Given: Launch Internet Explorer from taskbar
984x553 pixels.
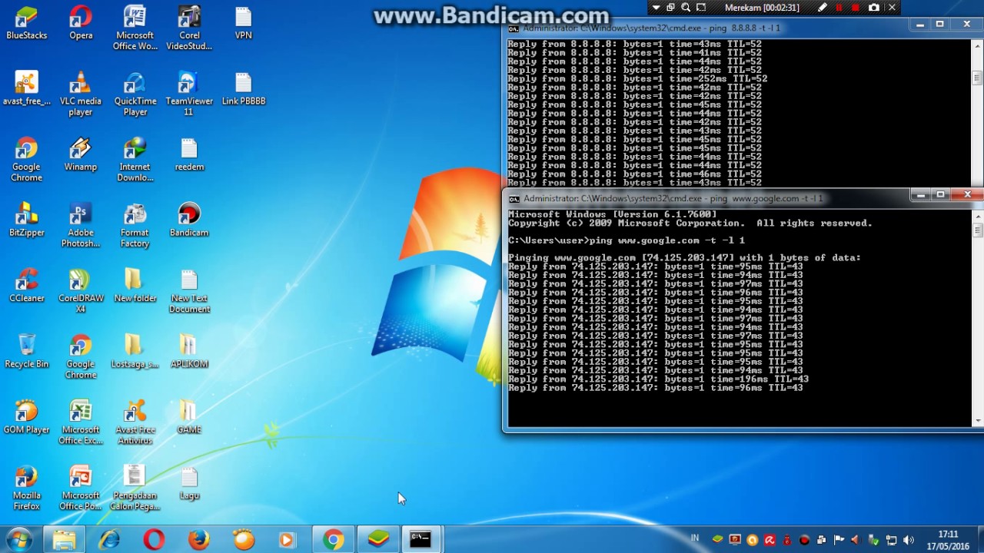Looking at the screenshot, I should pyautogui.click(x=110, y=540).
